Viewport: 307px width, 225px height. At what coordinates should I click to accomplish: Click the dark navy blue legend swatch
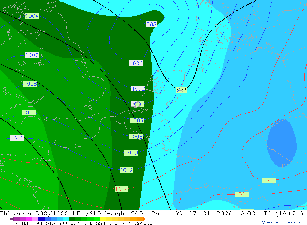(41, 219)
